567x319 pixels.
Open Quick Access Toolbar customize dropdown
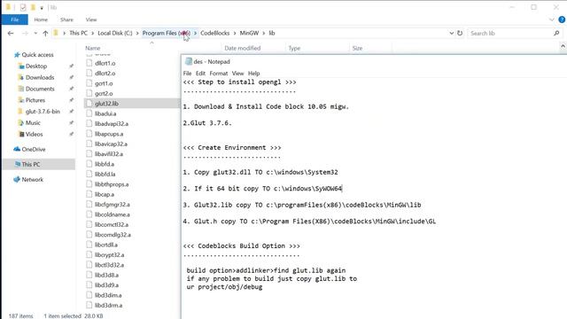pyautogui.click(x=42, y=8)
